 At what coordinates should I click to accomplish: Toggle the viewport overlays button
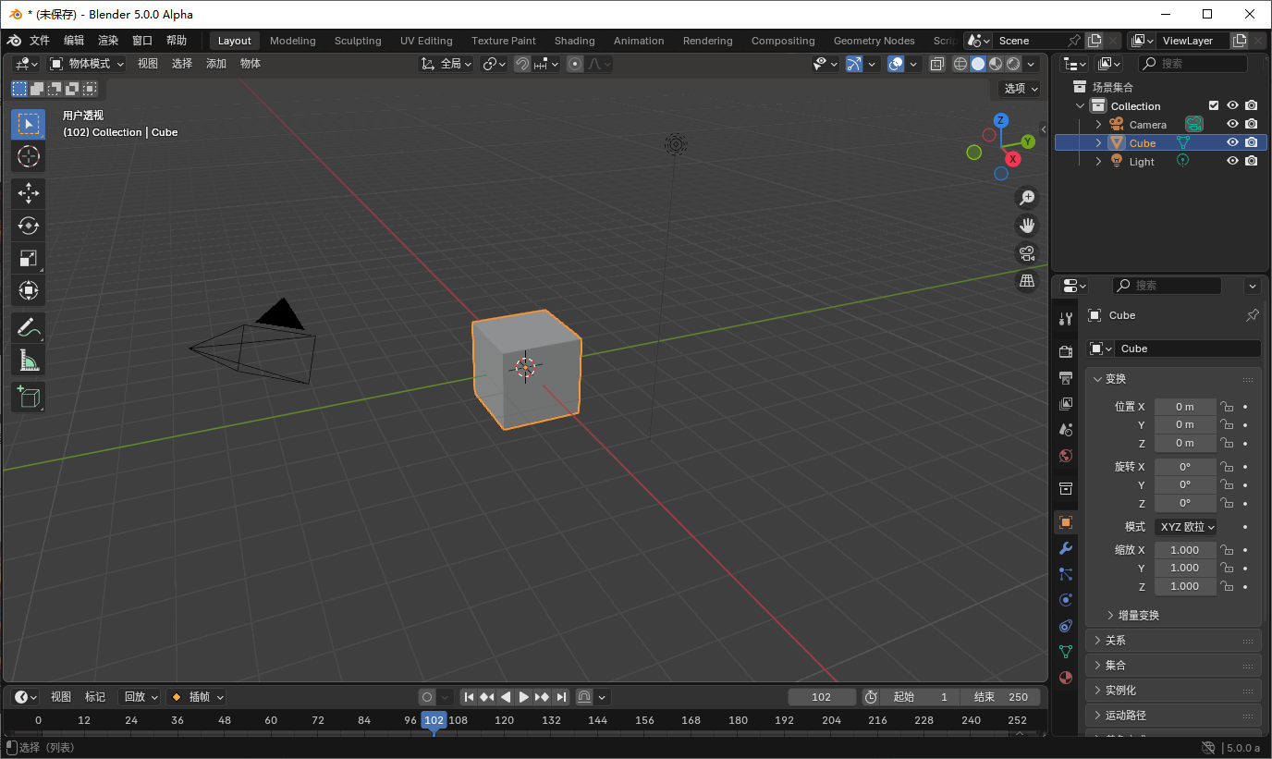tap(896, 64)
